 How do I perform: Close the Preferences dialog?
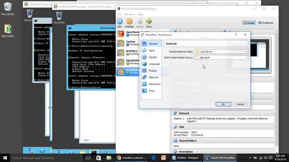coord(245,35)
